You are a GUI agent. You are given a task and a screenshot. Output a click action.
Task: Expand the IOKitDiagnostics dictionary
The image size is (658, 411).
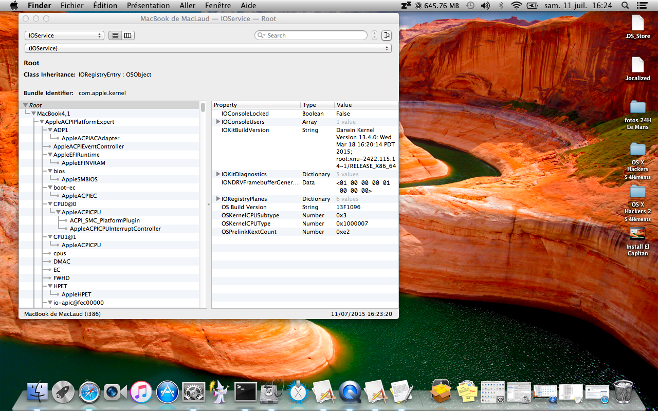[218, 174]
